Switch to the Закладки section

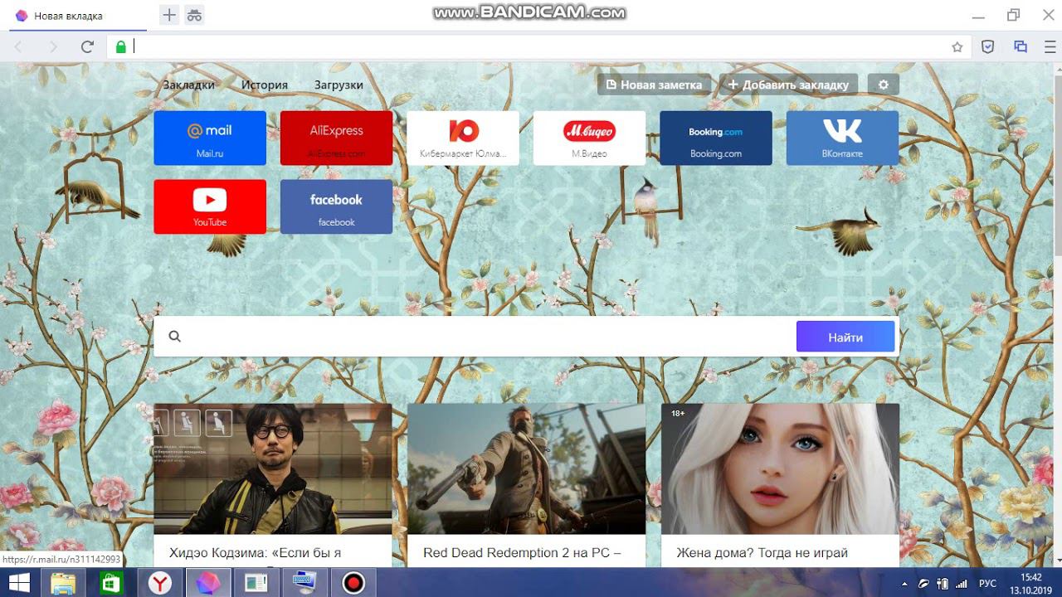coord(188,85)
